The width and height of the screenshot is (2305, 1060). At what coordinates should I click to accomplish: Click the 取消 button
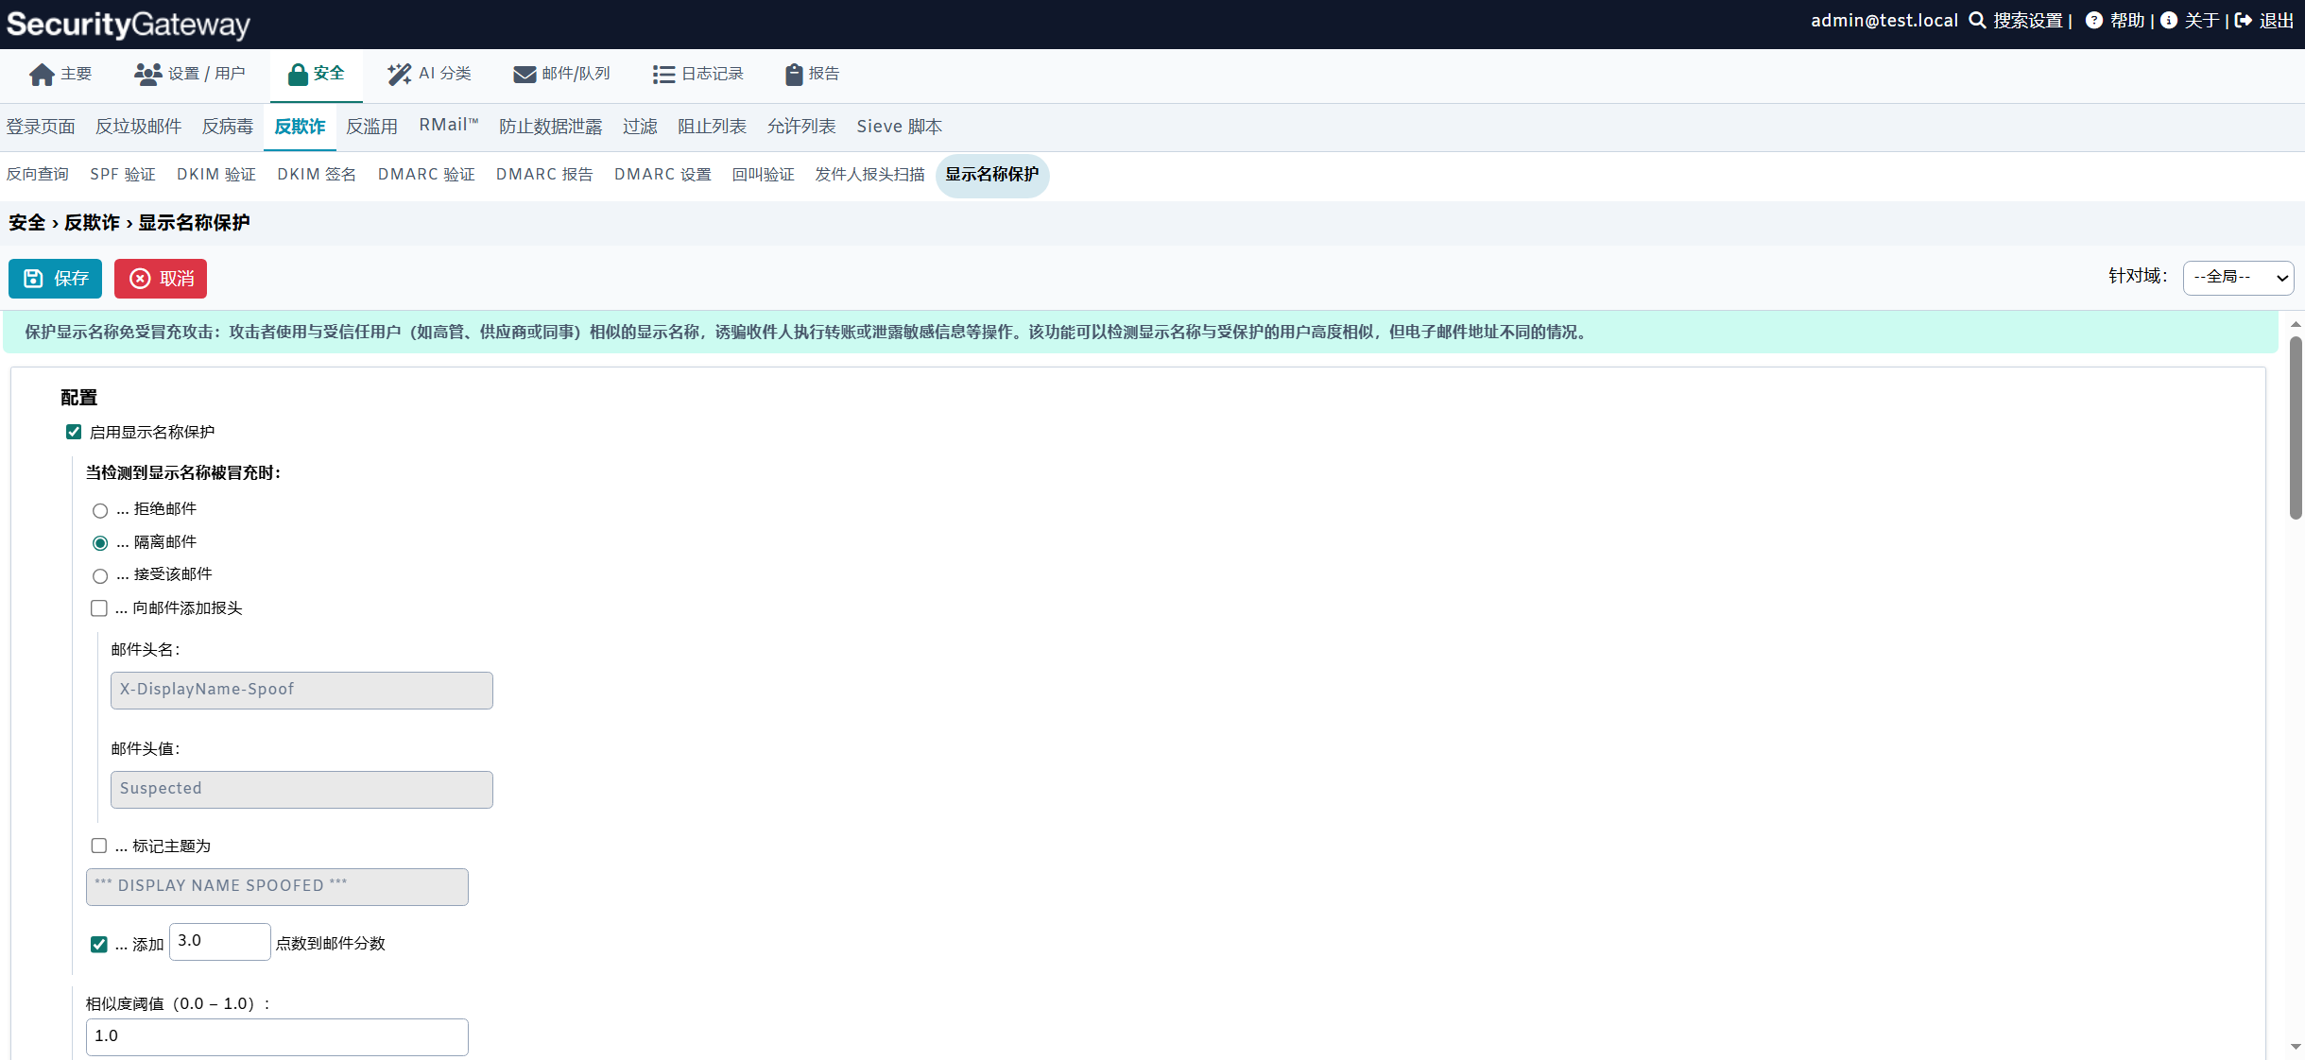(161, 279)
